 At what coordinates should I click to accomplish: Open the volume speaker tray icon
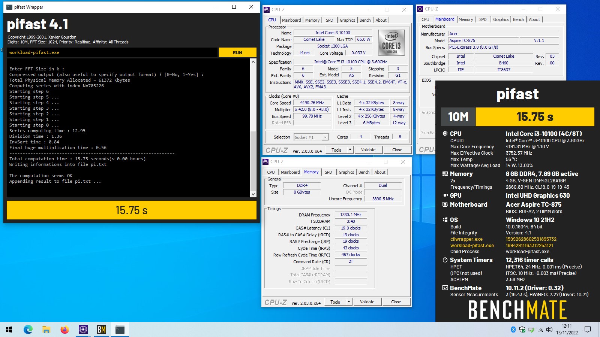(549, 330)
